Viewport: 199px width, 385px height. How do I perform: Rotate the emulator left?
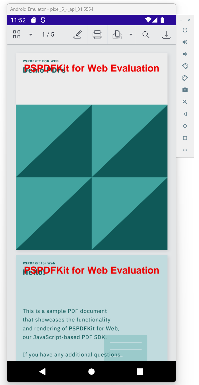(185, 66)
